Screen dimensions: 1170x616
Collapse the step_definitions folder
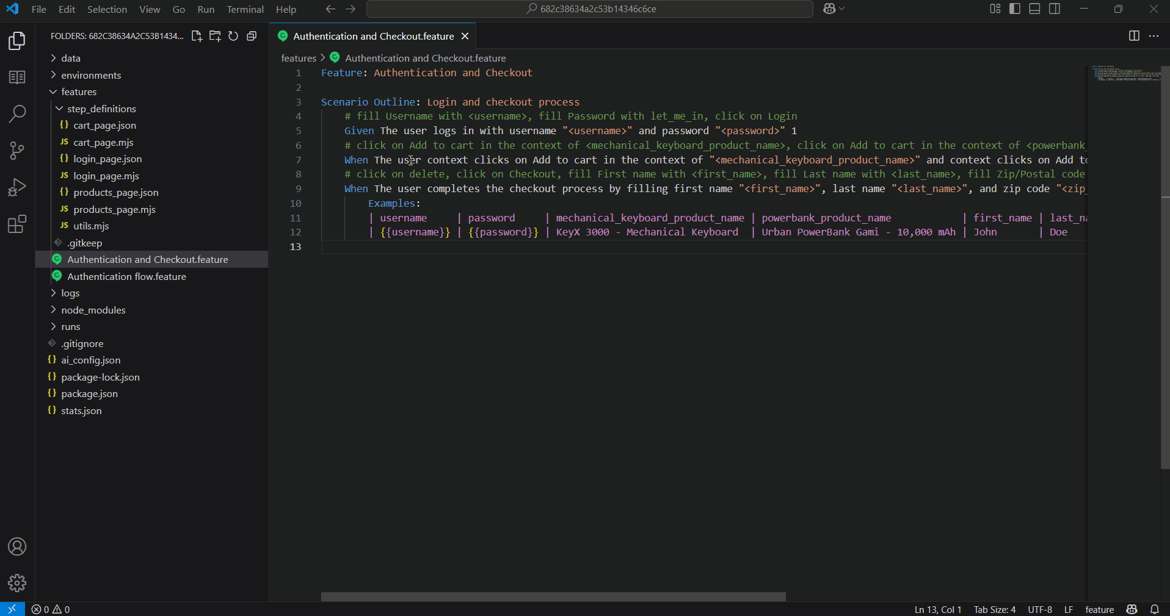coord(101,109)
